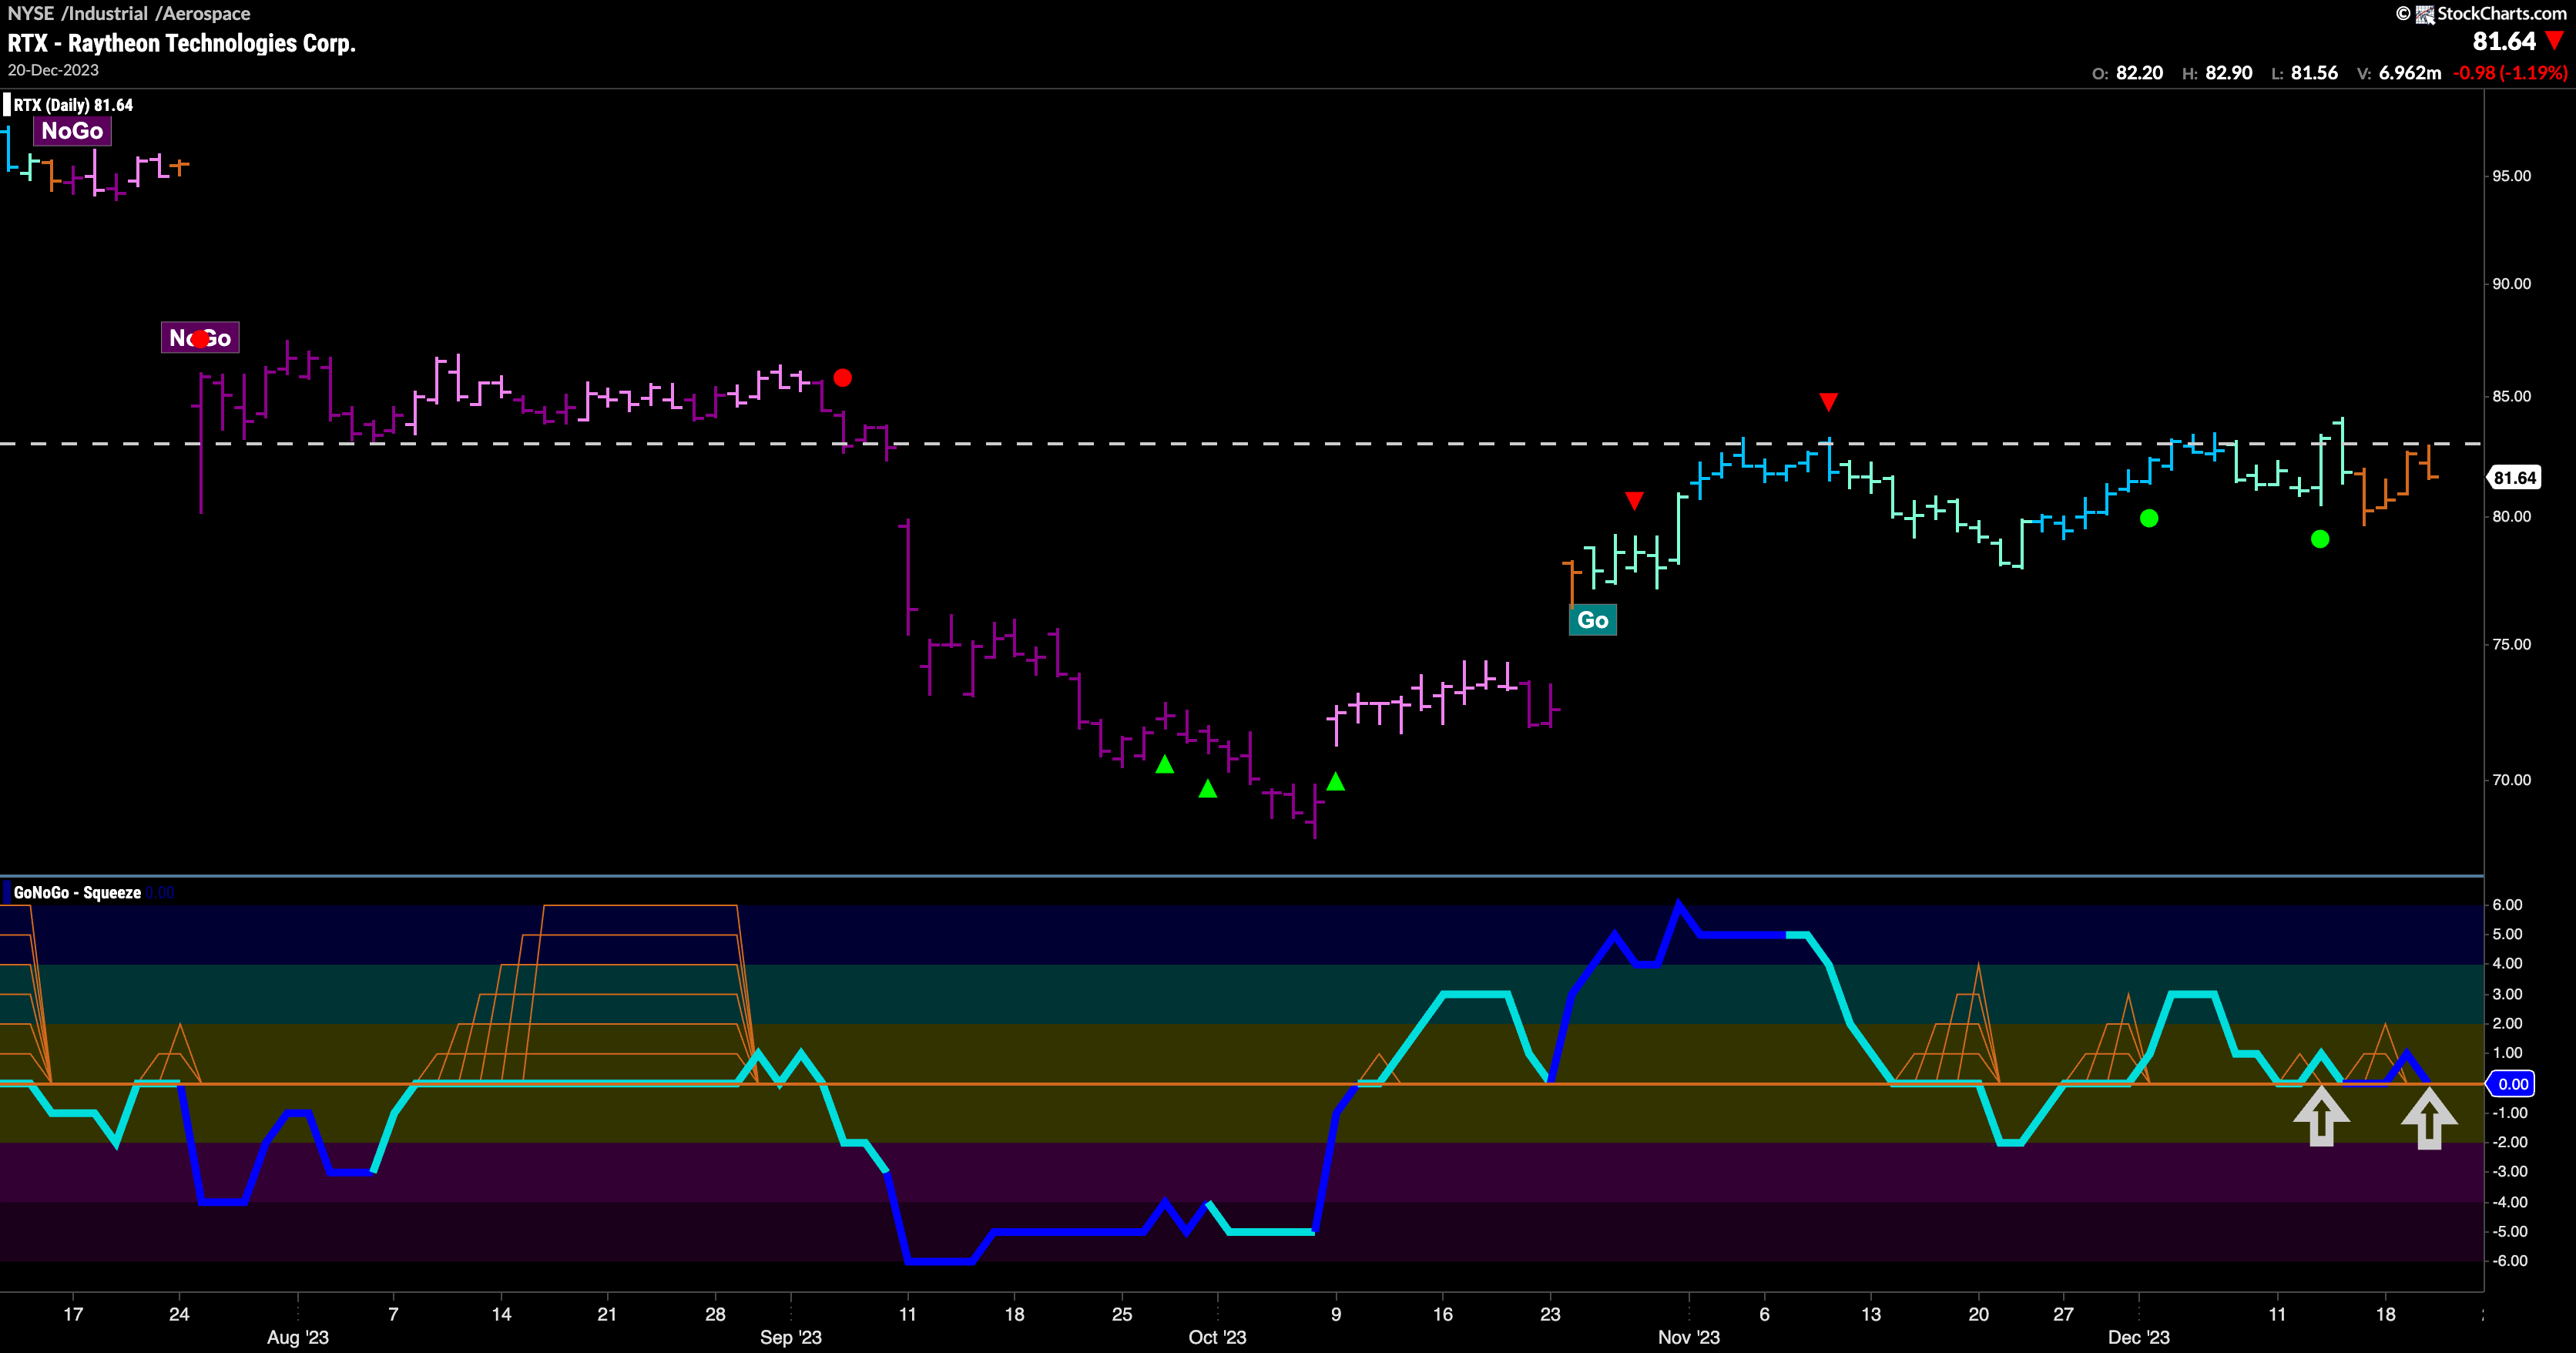Click the red down arrow beside 81.64 price
This screenshot has height=1353, width=2576.
(2554, 41)
